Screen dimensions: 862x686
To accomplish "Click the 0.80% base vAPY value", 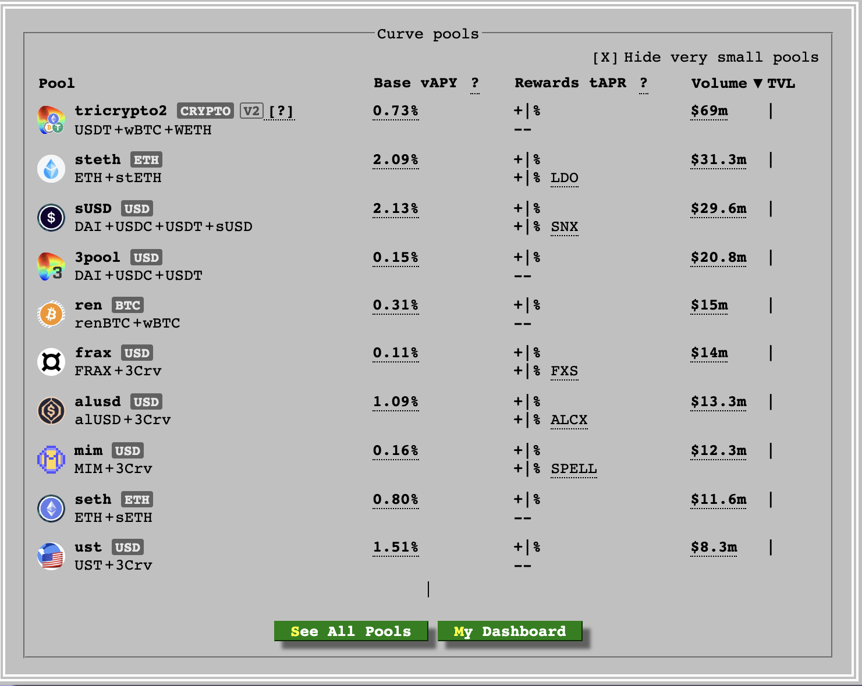I will tap(396, 499).
